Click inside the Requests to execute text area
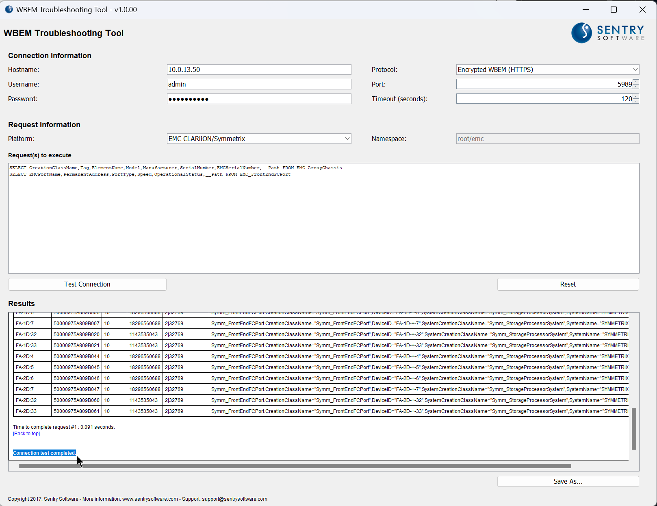 click(x=323, y=219)
